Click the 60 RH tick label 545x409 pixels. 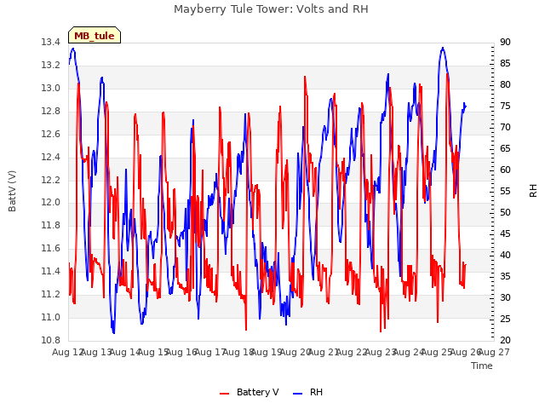[505, 170]
